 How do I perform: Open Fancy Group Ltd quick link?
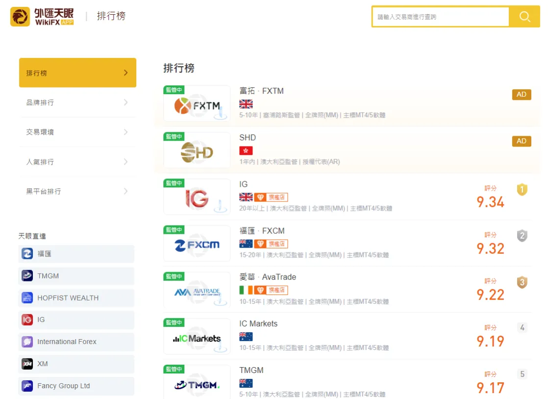point(76,386)
